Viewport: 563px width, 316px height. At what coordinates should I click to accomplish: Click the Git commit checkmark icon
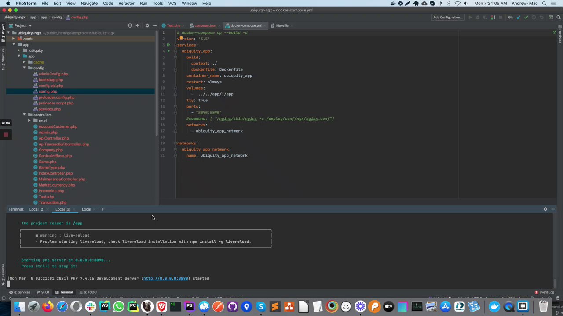click(526, 18)
